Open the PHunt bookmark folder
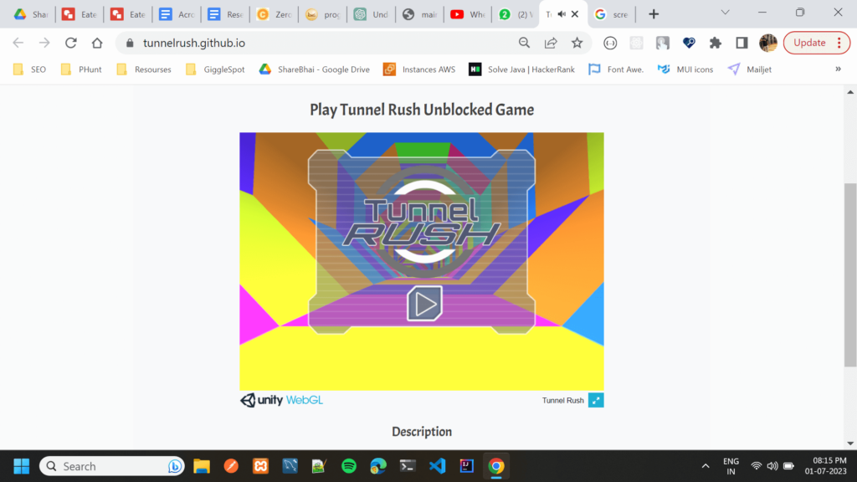This screenshot has height=482, width=857. point(81,69)
